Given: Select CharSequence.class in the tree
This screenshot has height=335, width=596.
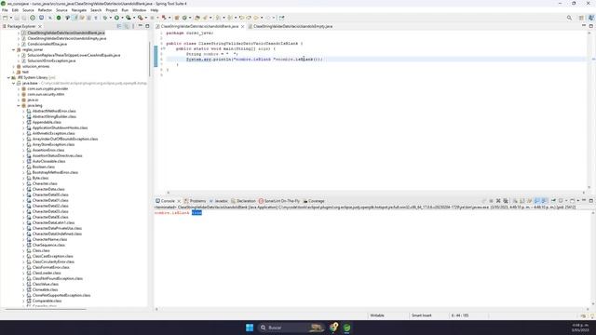Looking at the screenshot, I should tap(48, 245).
